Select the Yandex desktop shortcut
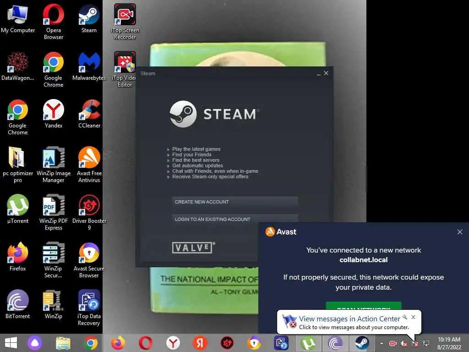Image resolution: width=469 pixels, height=352 pixels. [54, 114]
